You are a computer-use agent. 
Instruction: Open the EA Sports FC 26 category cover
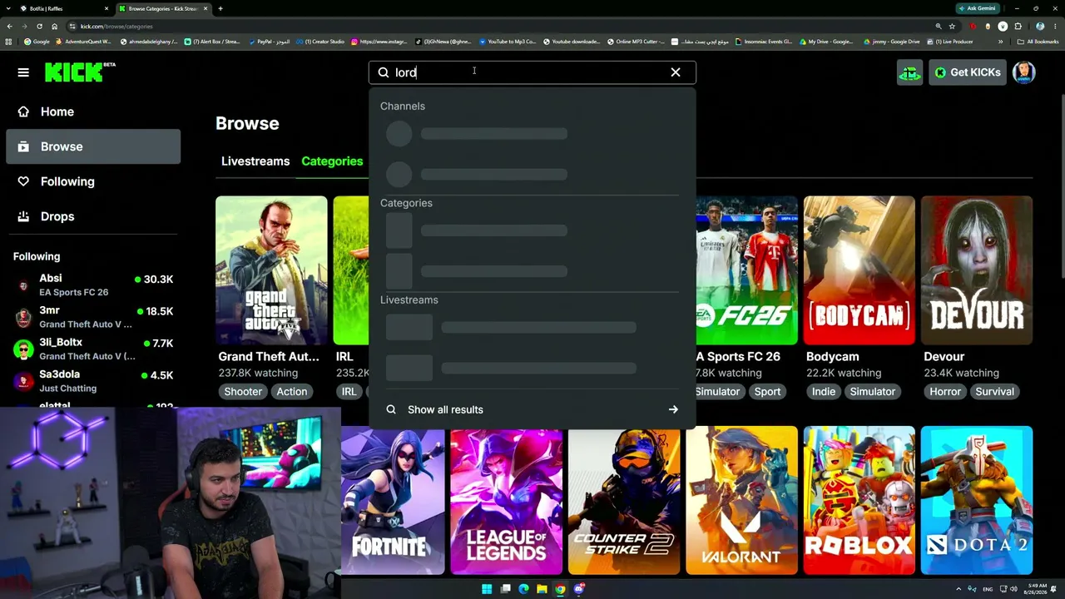point(746,270)
